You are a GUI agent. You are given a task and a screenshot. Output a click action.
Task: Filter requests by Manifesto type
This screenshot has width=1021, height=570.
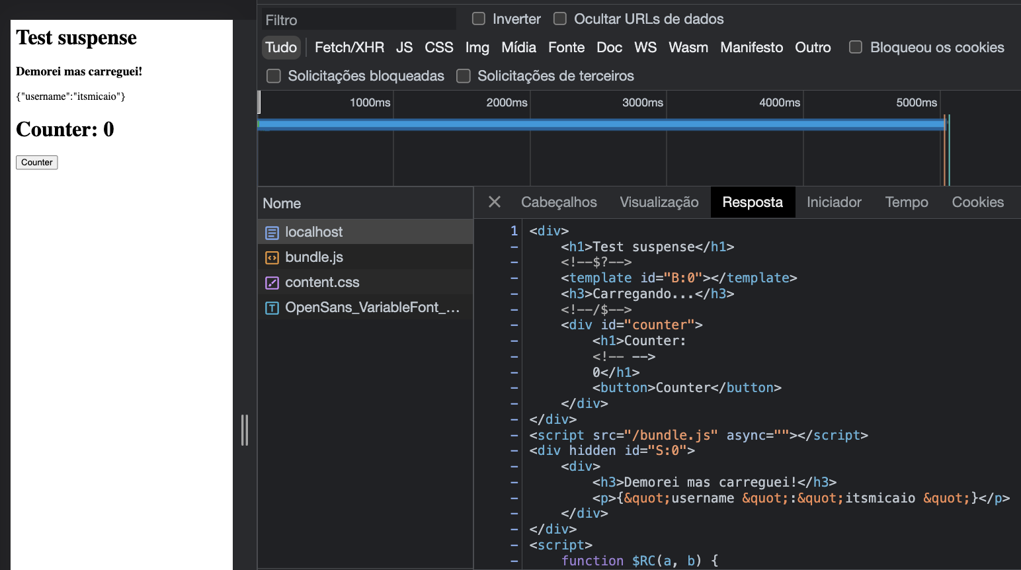[x=752, y=48]
